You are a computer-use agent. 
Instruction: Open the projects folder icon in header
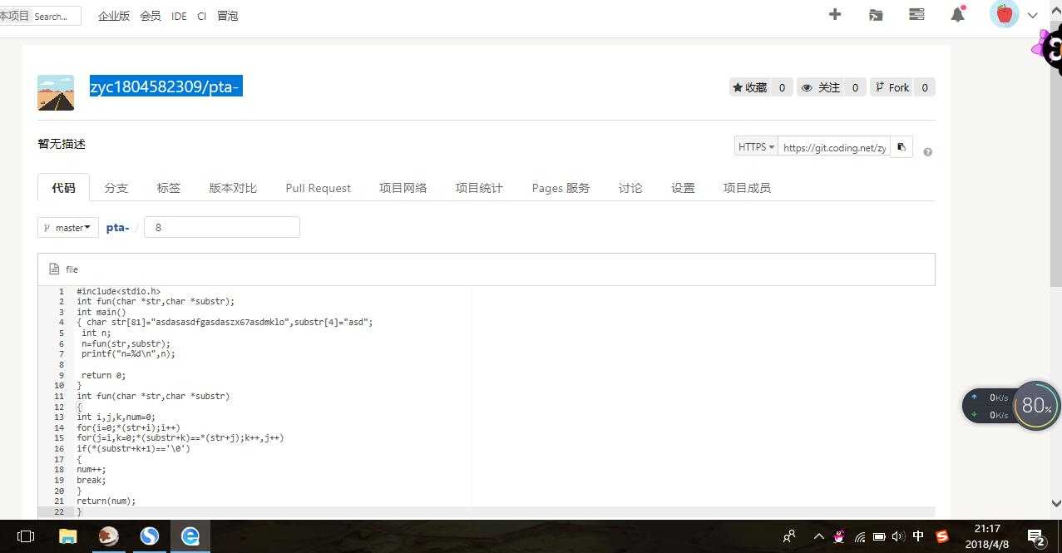[876, 15]
